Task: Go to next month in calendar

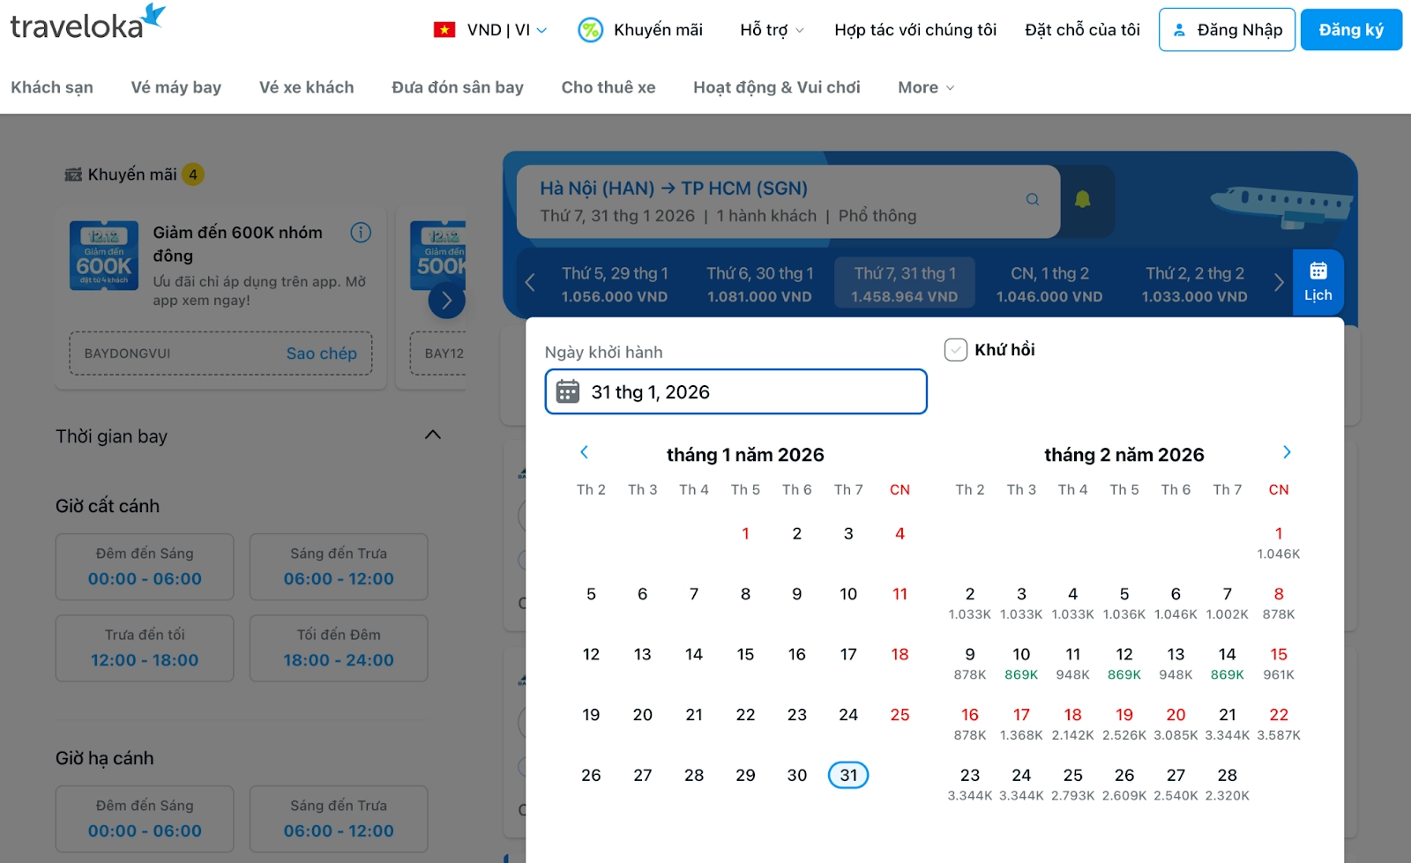Action: tap(1287, 452)
